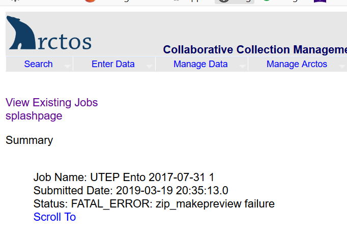Click the purple bookmark icon at top

tap(320, 1)
